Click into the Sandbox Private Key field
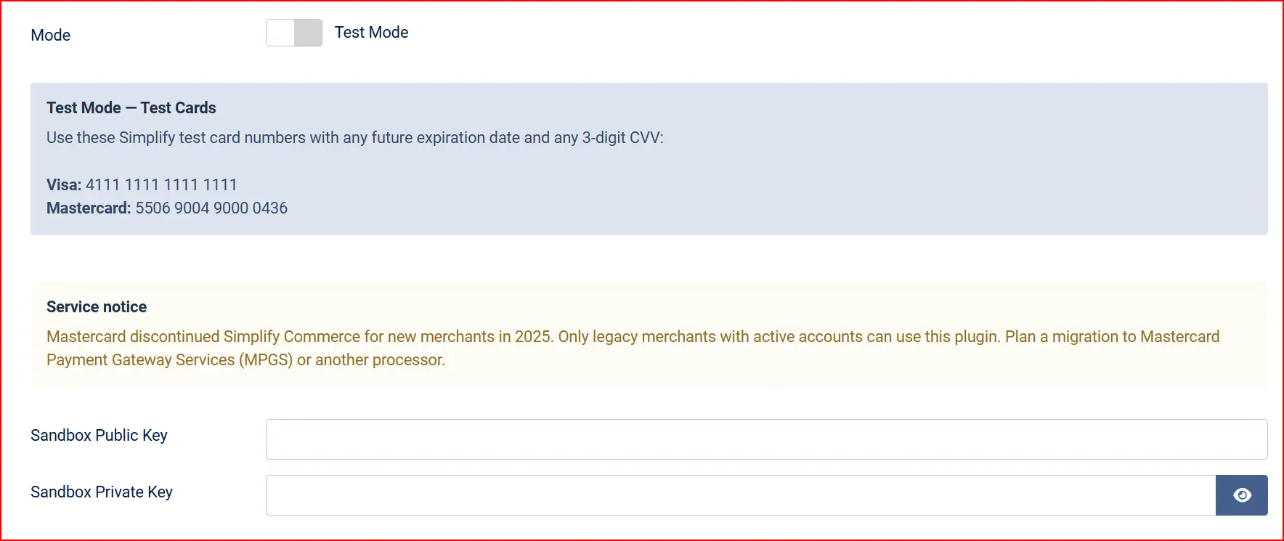1284x541 pixels. pos(741,495)
